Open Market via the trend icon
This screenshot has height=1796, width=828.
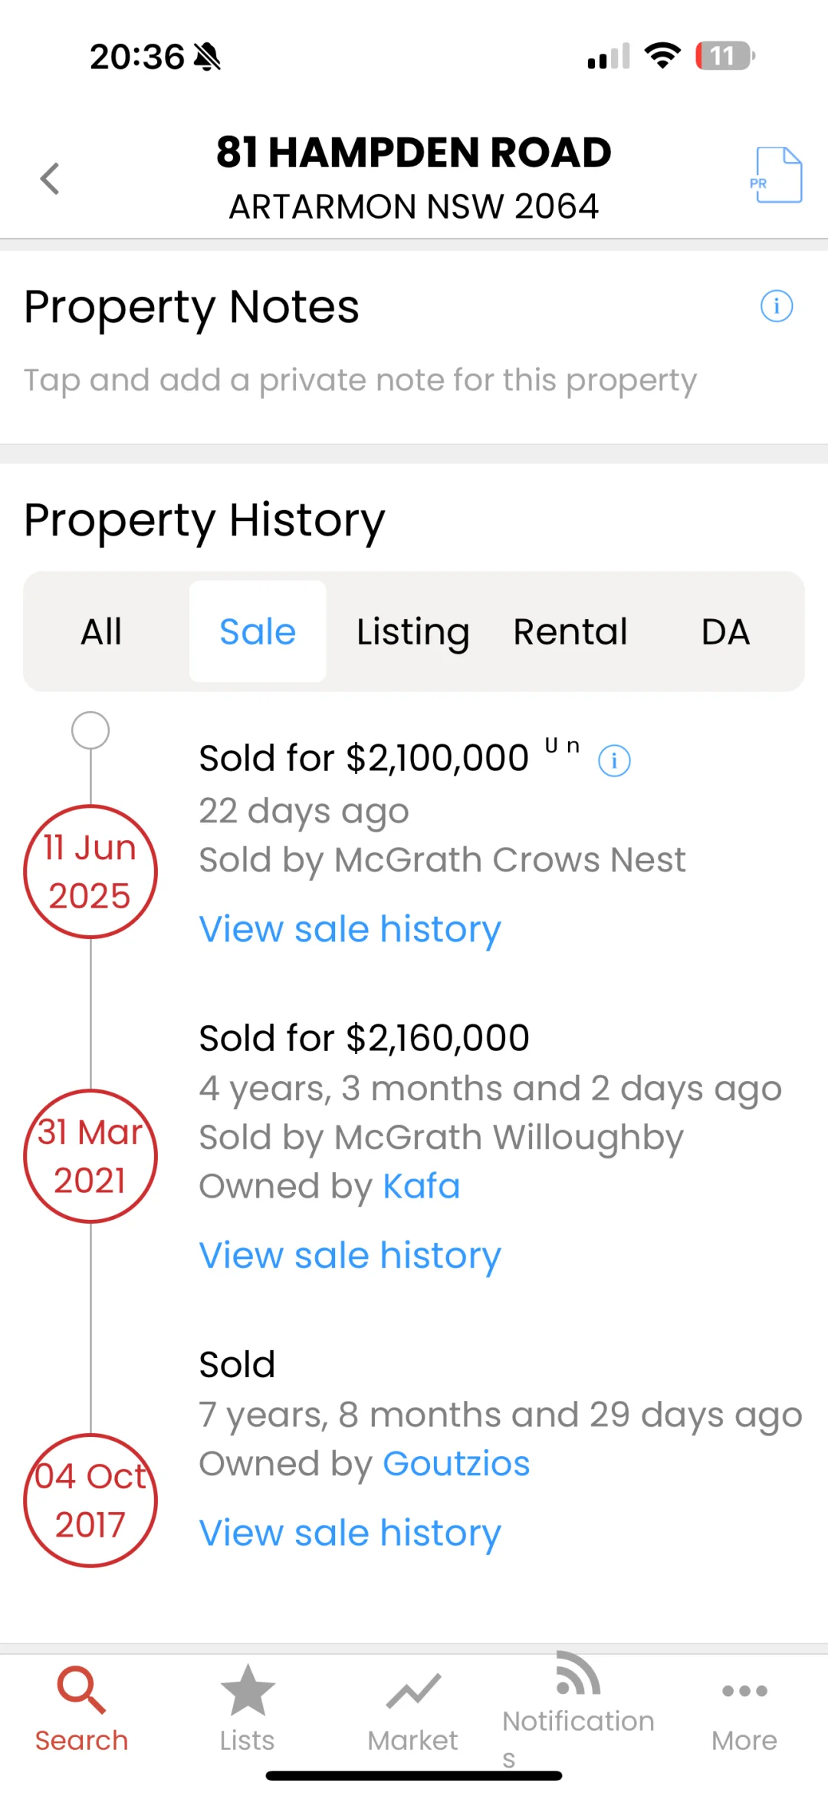413,1692
